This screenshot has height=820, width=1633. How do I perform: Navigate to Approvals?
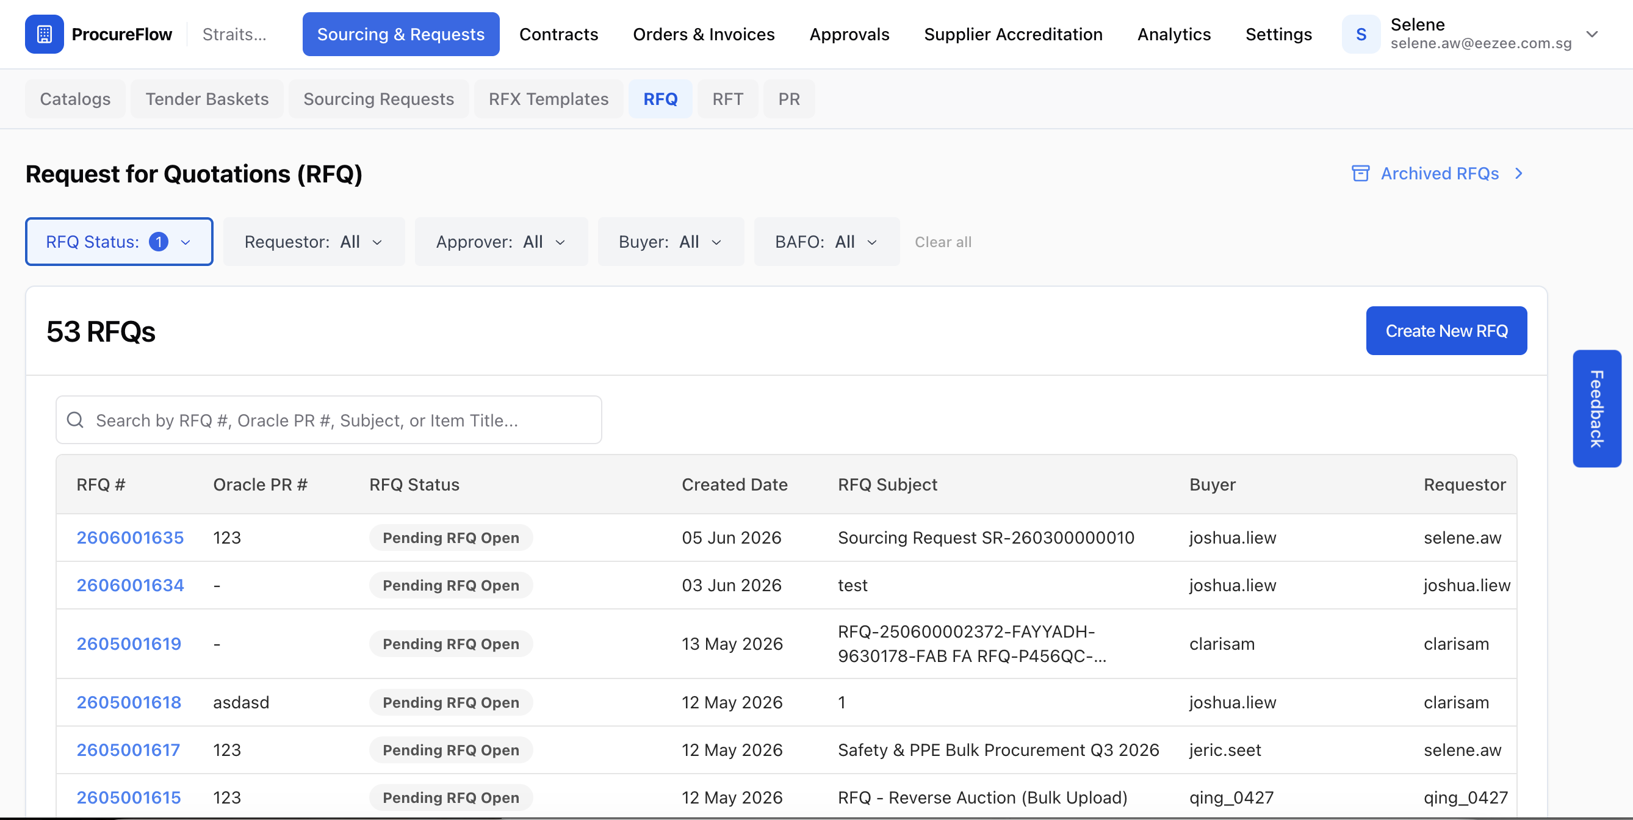click(x=849, y=34)
